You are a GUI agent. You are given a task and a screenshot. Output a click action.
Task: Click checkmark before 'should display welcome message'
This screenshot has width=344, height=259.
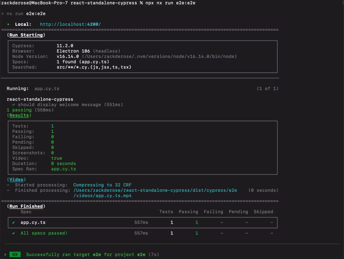point(14,105)
